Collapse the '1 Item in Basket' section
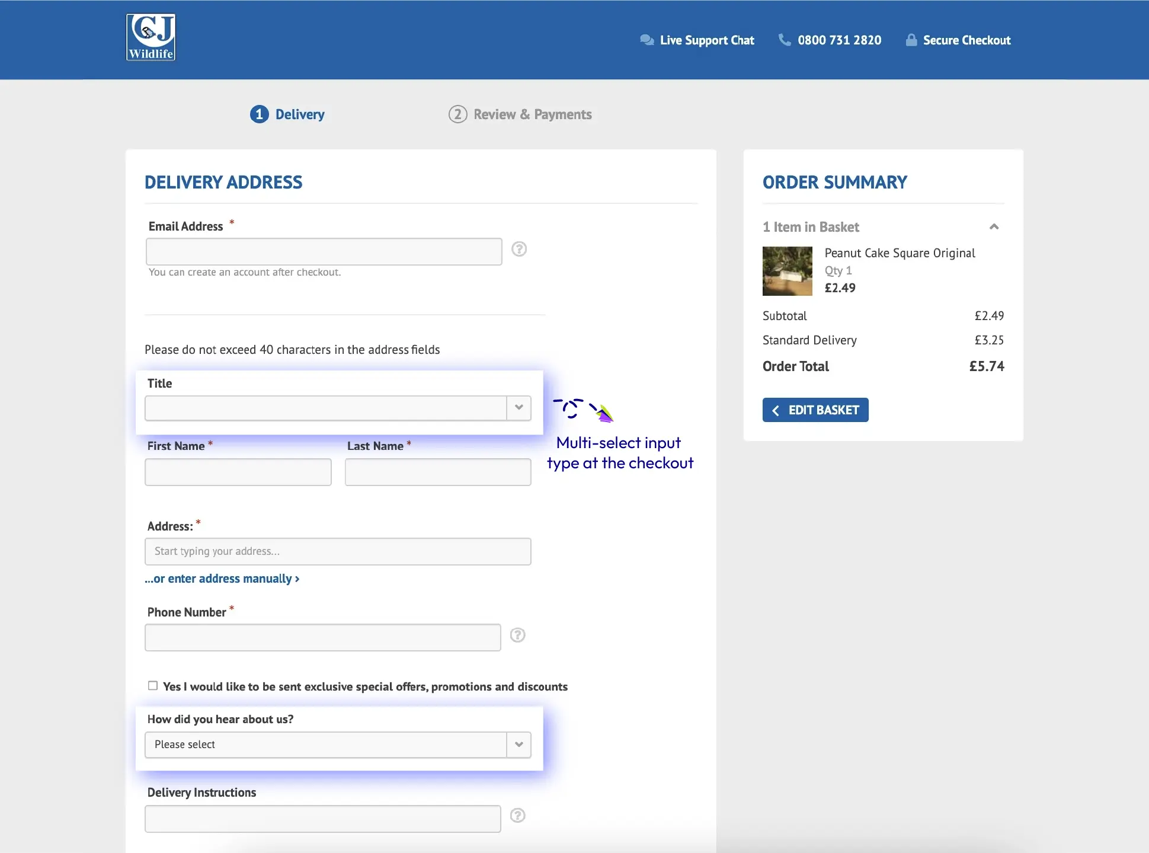The width and height of the screenshot is (1149, 853). click(x=994, y=226)
